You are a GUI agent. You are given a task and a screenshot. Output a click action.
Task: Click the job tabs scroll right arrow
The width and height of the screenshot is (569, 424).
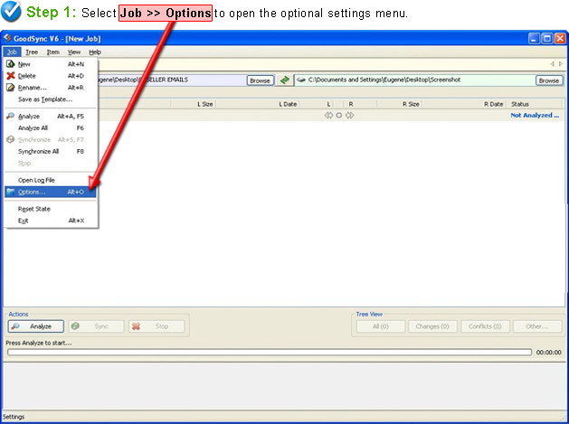point(560,64)
